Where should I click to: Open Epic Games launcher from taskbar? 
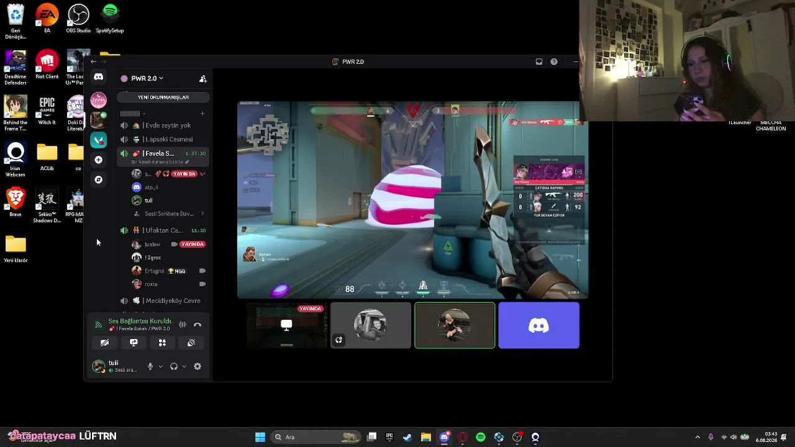389,437
